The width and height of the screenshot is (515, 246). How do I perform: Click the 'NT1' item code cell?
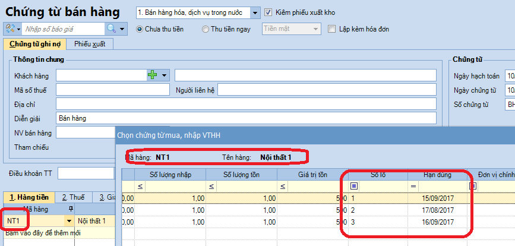[34, 222]
